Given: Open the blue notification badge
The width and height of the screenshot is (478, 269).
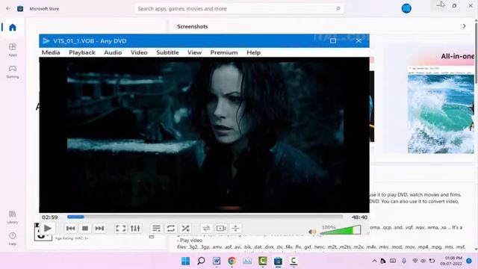Looking at the screenshot, I should 469,261.
